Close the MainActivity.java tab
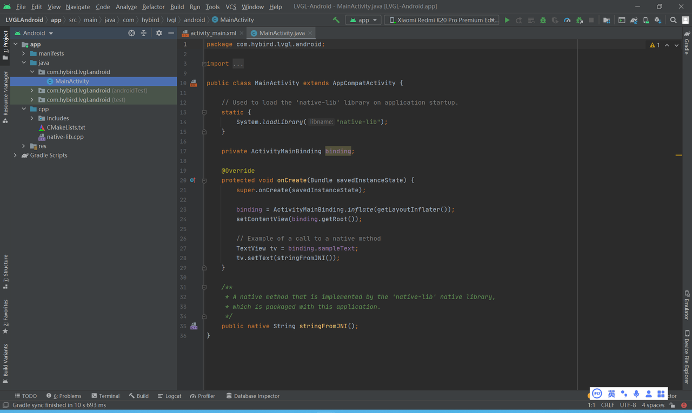Viewport: 692px width, 413px height. 310,33
